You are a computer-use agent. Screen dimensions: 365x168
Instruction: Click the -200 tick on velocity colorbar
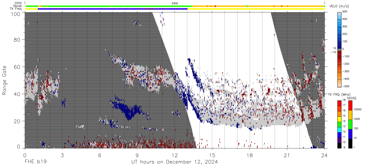(345, 64)
